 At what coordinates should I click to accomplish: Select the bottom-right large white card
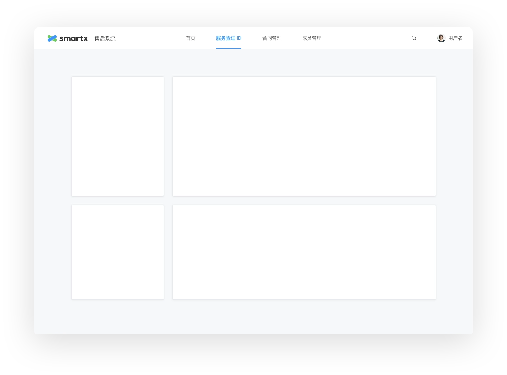[x=304, y=252]
